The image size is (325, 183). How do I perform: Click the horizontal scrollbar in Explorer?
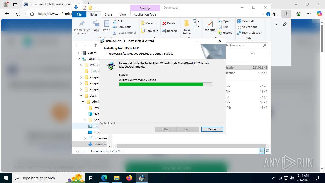pyautogui.click(x=192, y=146)
